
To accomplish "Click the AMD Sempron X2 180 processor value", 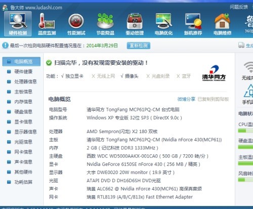I will pos(122,132).
